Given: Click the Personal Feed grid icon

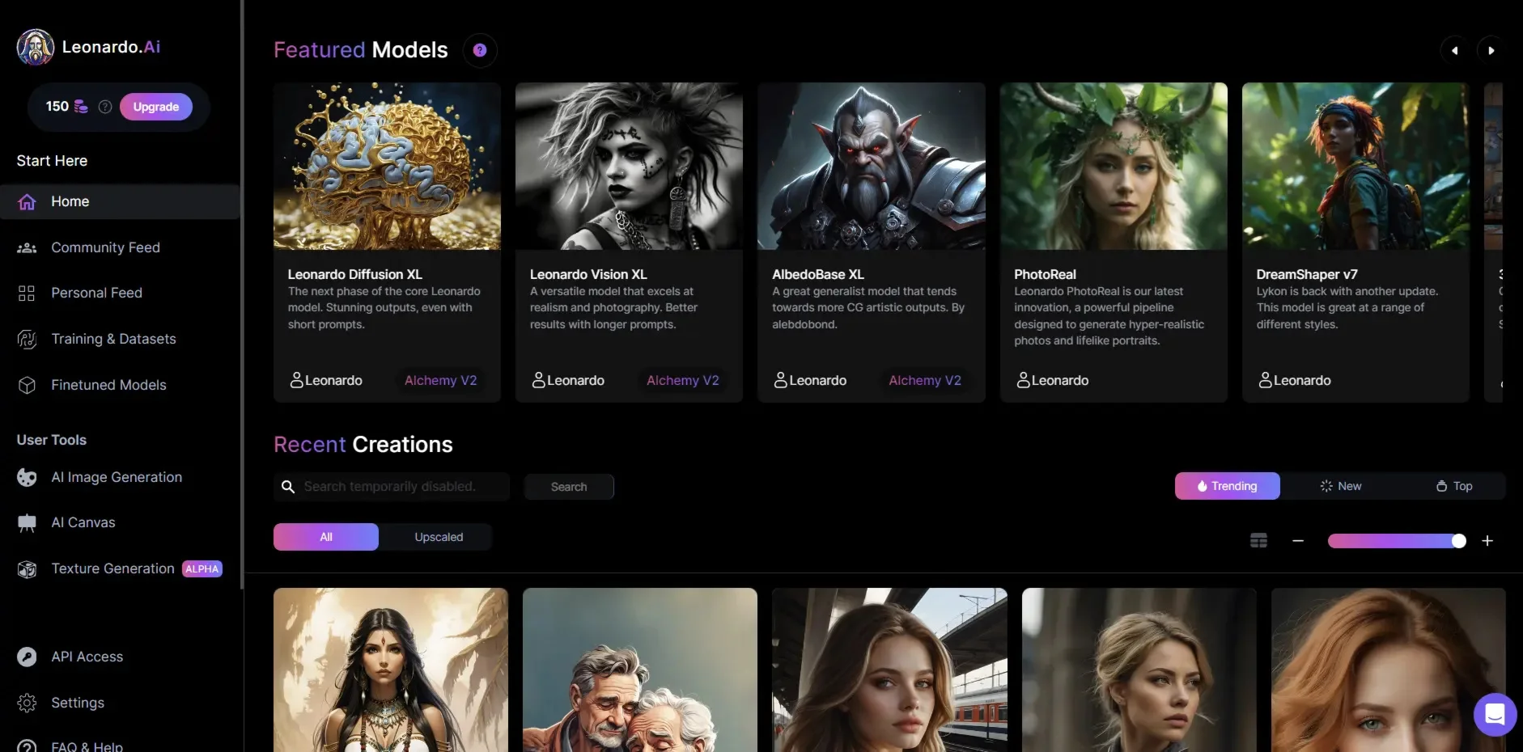Looking at the screenshot, I should [27, 294].
